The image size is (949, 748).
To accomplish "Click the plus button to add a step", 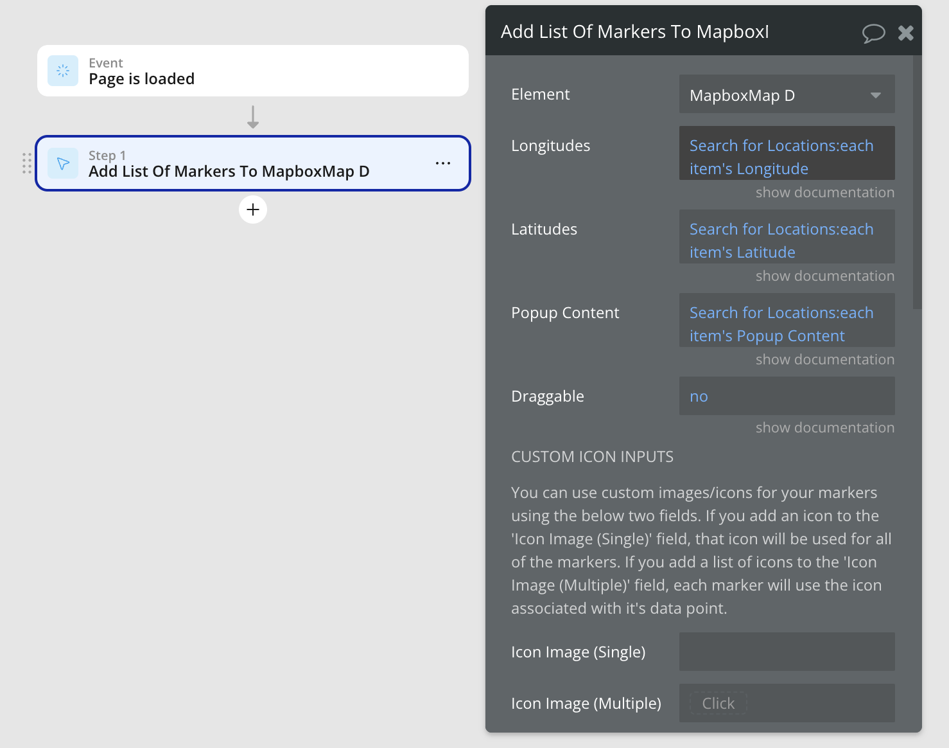I will [x=253, y=209].
